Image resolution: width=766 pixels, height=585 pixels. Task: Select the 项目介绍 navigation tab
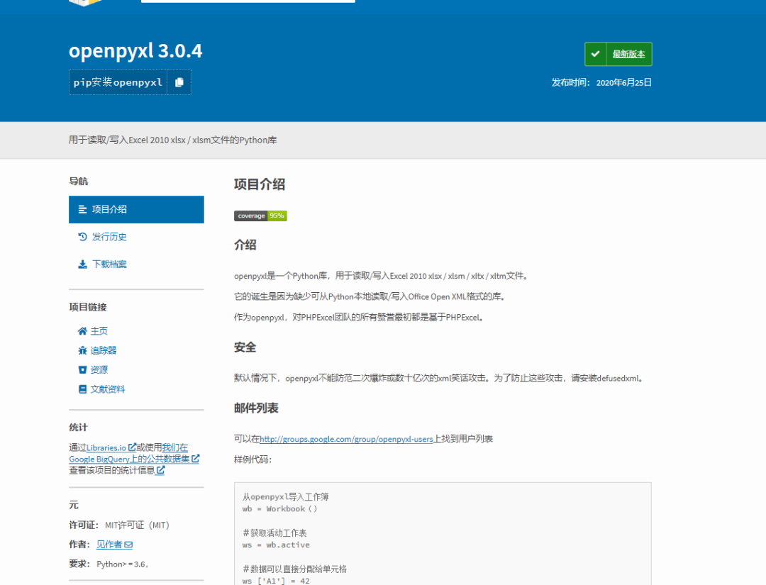click(x=136, y=209)
